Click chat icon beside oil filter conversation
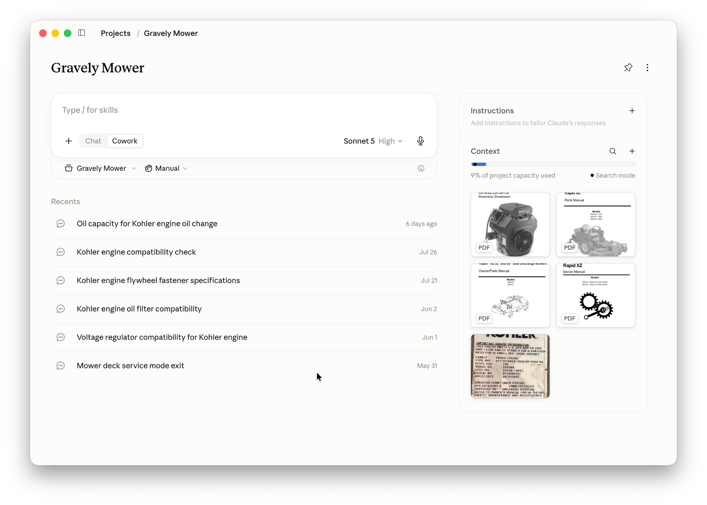 [x=60, y=309]
